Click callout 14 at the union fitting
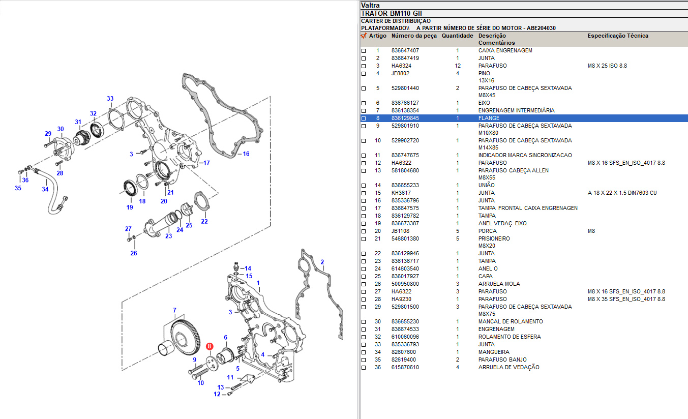688x419 pixels. [x=248, y=268]
